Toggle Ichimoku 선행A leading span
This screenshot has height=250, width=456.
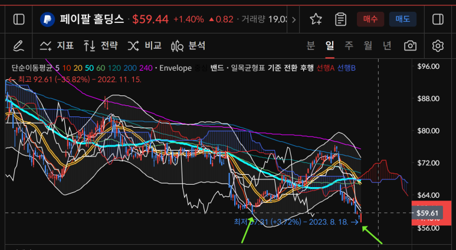[x=326, y=68]
